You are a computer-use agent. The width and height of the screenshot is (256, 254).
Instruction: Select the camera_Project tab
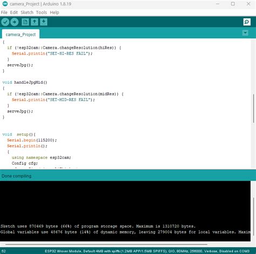pos(21,35)
